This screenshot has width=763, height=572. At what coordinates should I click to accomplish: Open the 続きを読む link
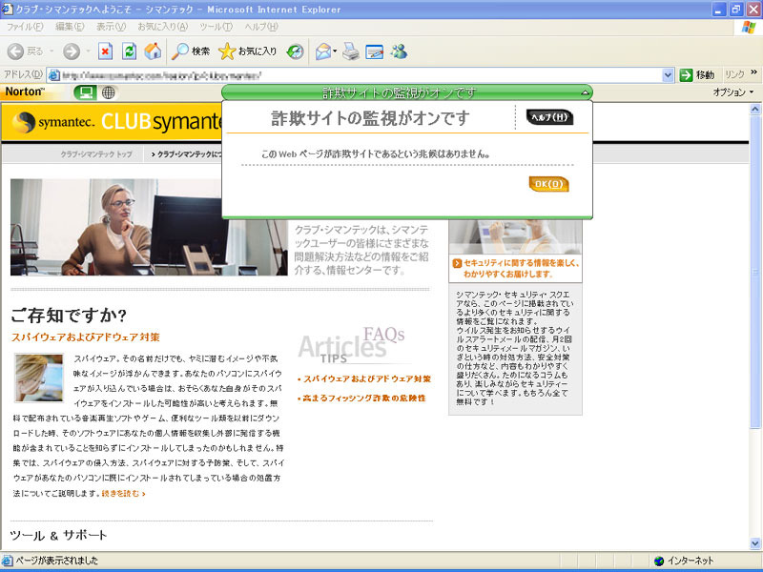(124, 493)
